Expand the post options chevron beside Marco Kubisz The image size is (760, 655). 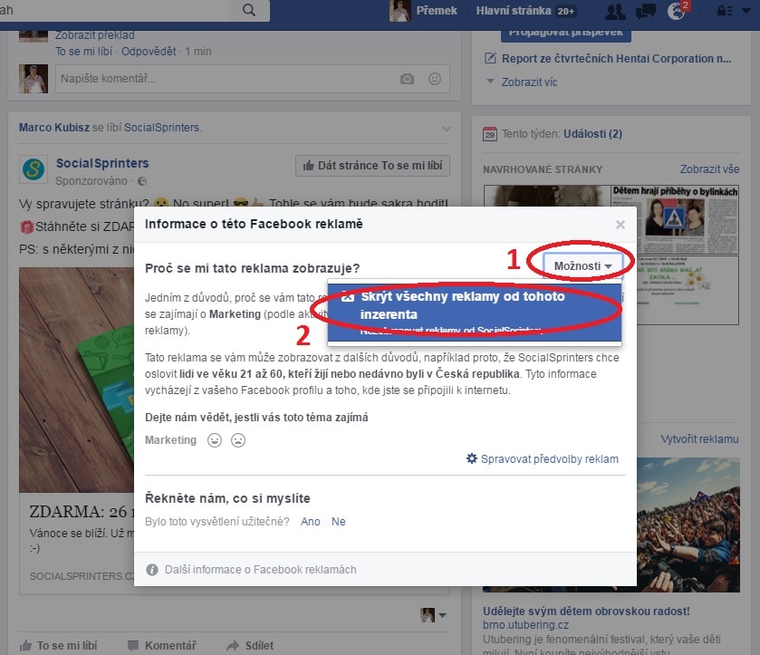coord(447,129)
